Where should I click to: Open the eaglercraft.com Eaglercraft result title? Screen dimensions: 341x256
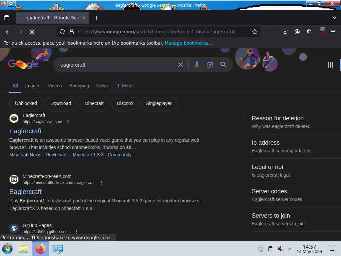coord(25,131)
